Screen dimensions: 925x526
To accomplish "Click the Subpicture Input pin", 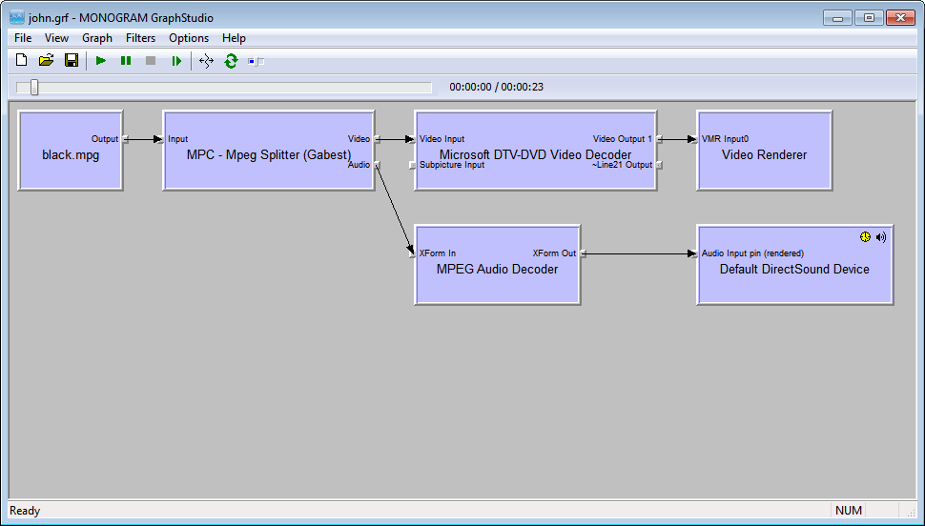I will point(413,165).
